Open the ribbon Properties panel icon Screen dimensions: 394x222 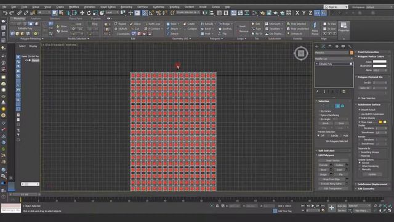pyautogui.click(x=344, y=27)
